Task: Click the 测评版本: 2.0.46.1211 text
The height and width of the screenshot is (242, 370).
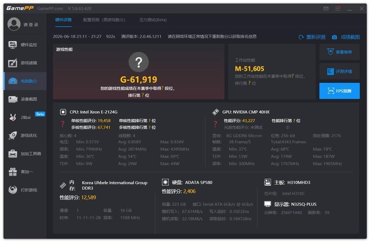Action: pyautogui.click(x=141, y=36)
